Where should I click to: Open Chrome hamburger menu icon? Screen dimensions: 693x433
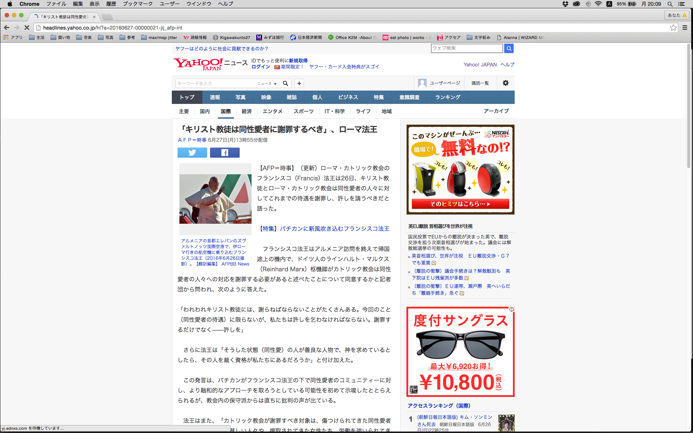click(x=685, y=28)
